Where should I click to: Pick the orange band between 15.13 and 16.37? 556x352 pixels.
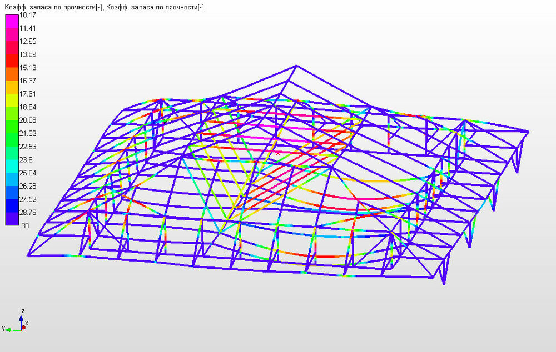click(12, 74)
